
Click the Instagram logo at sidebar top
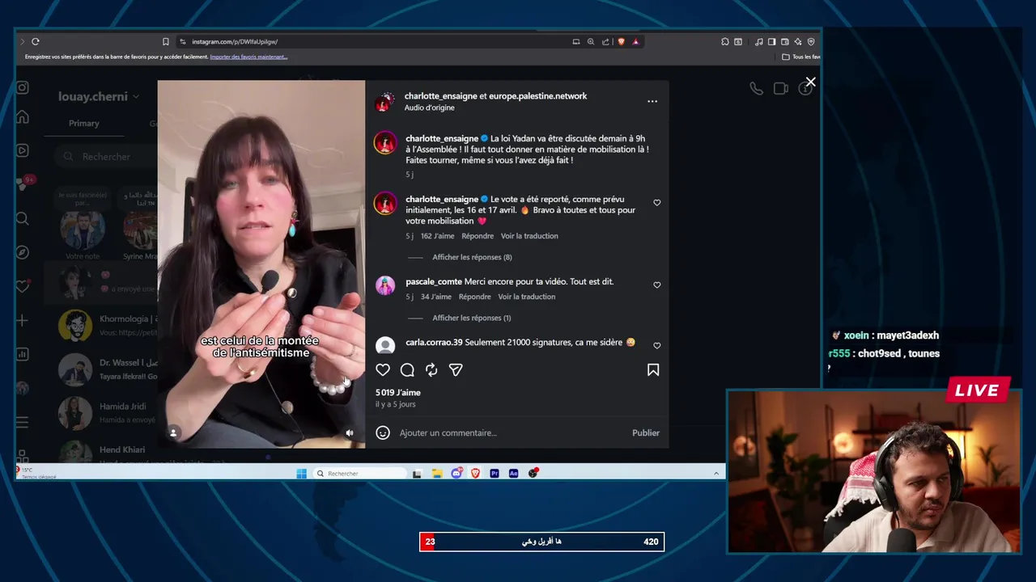[x=23, y=87]
